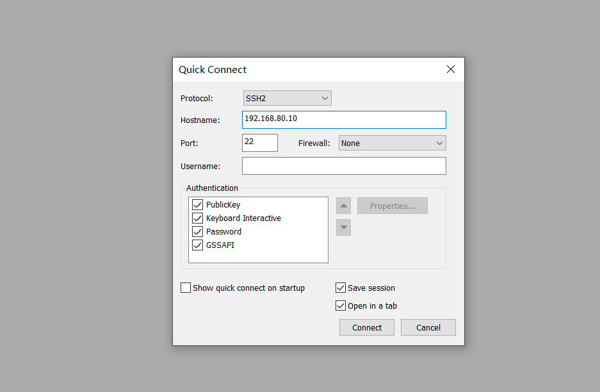This screenshot has width=600, height=392.
Task: Uncheck the Save session option
Action: [341, 288]
